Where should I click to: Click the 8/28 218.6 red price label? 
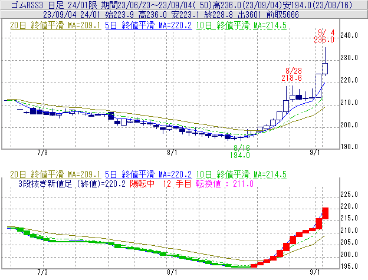click(292, 74)
